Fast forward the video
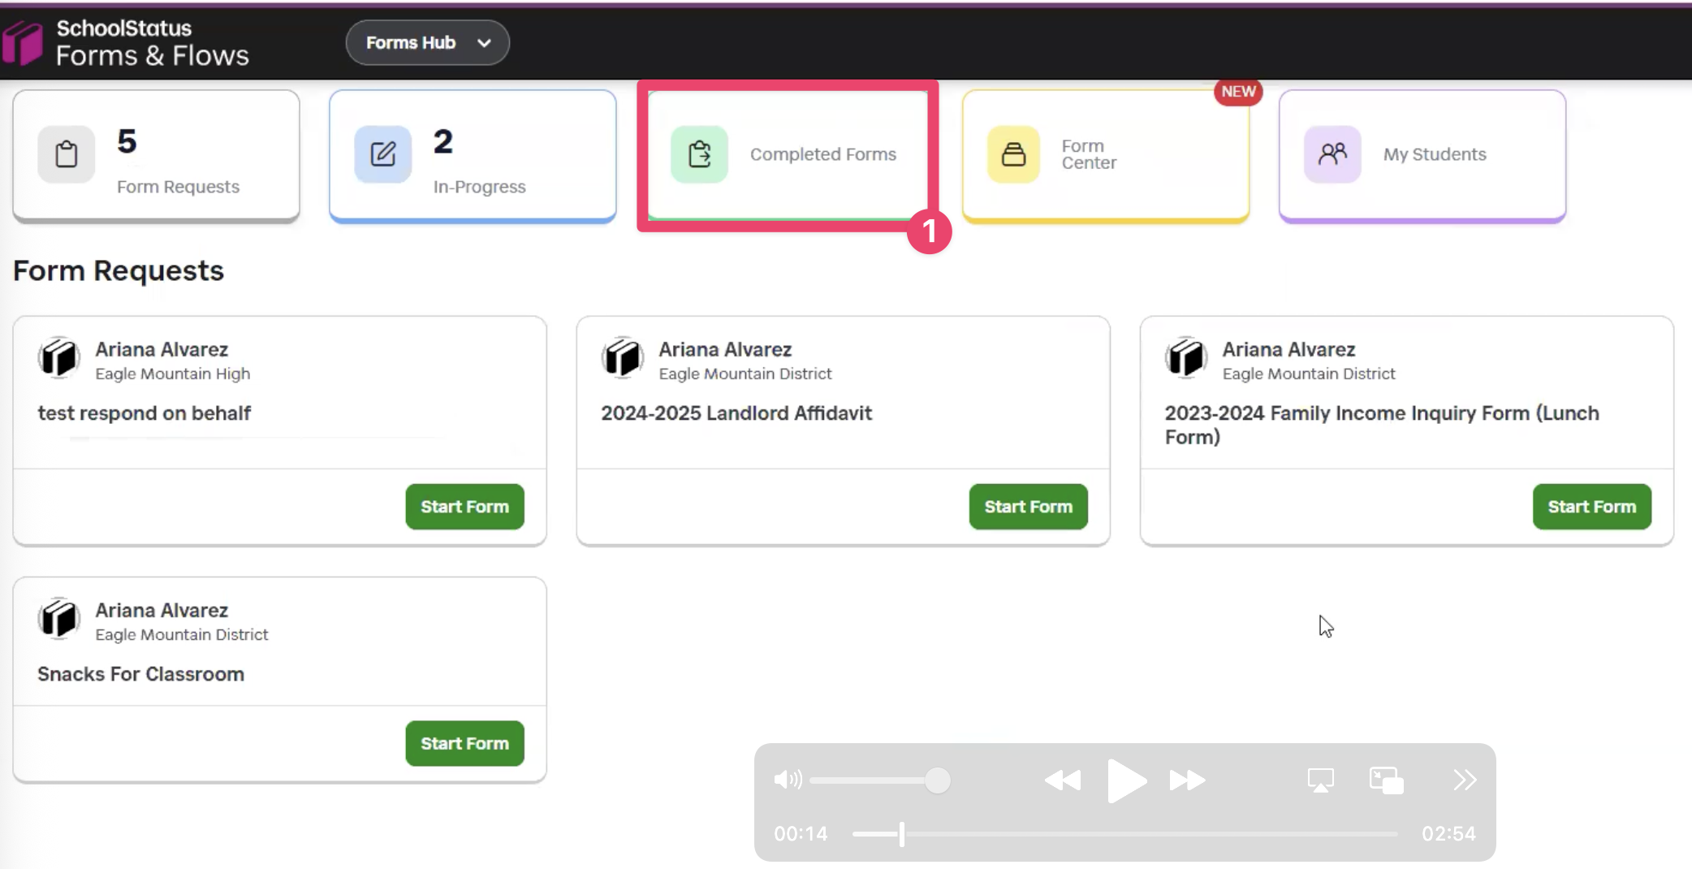 click(x=1187, y=780)
